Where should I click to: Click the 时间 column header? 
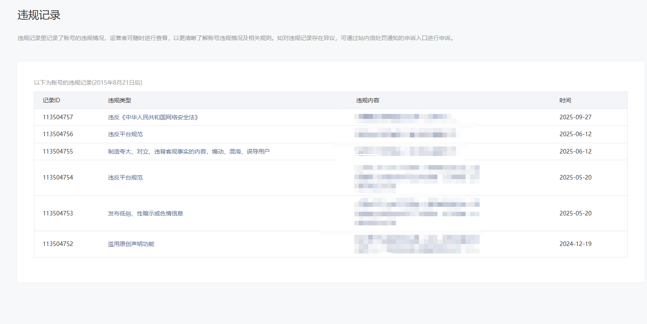click(x=565, y=100)
